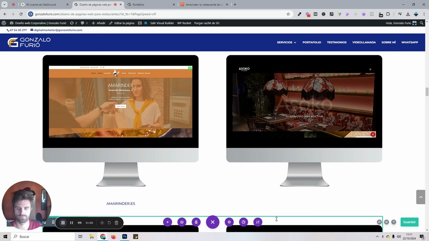Click the Gonzalo Furió site logo

[29, 43]
